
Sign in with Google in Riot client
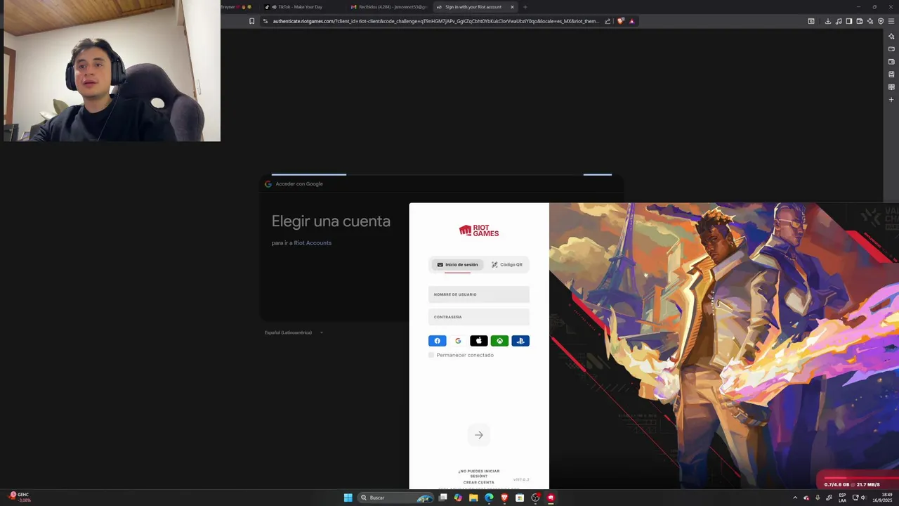(458, 341)
